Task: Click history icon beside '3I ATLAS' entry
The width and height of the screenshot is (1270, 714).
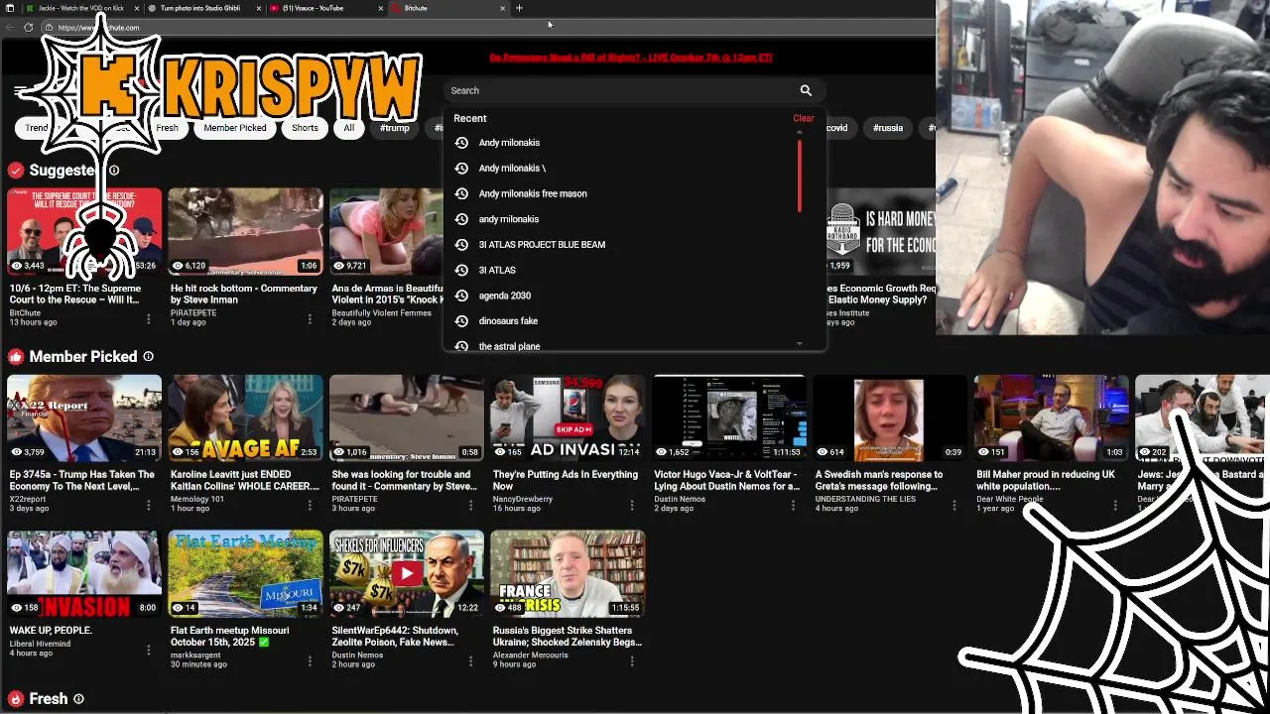Action: 461,270
